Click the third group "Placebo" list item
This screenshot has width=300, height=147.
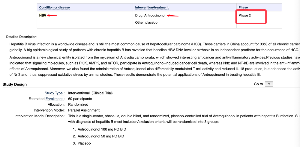pos(84,143)
